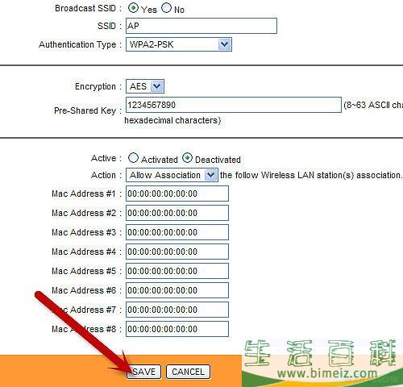Click the Mac Address #1 field

pos(177,193)
